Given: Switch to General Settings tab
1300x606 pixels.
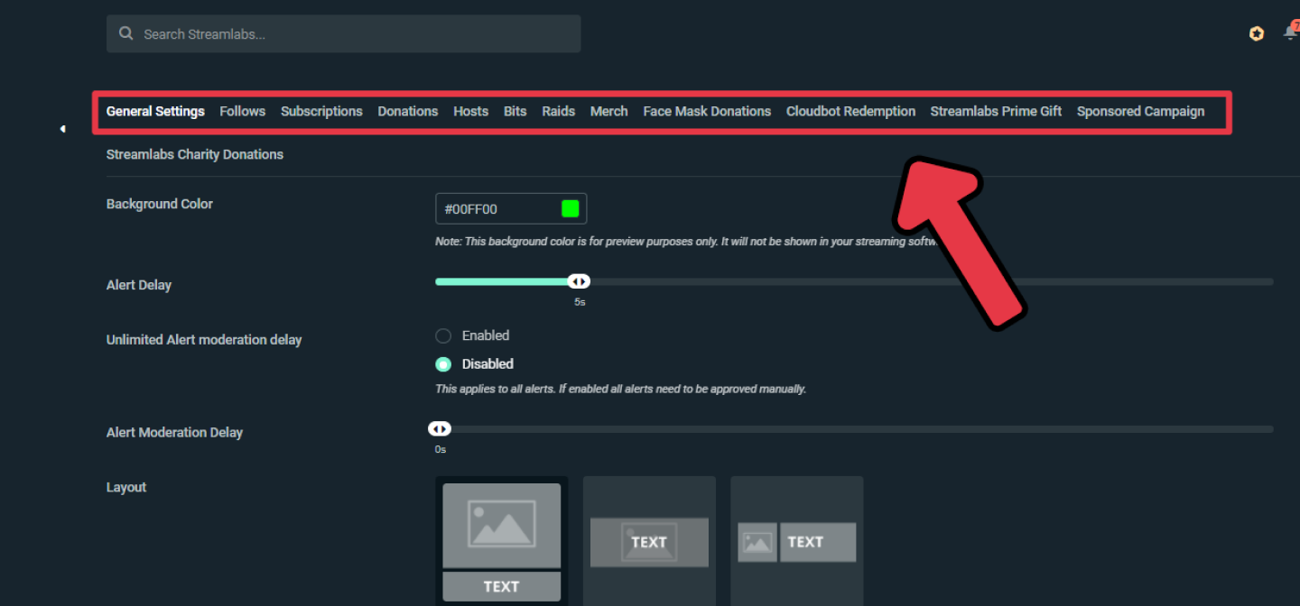Looking at the screenshot, I should point(155,111).
